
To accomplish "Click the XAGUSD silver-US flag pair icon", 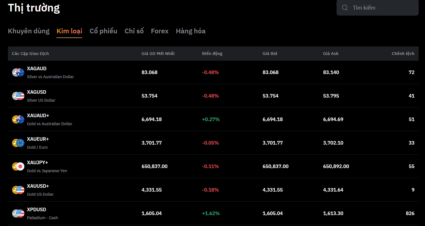I will 18,96.
